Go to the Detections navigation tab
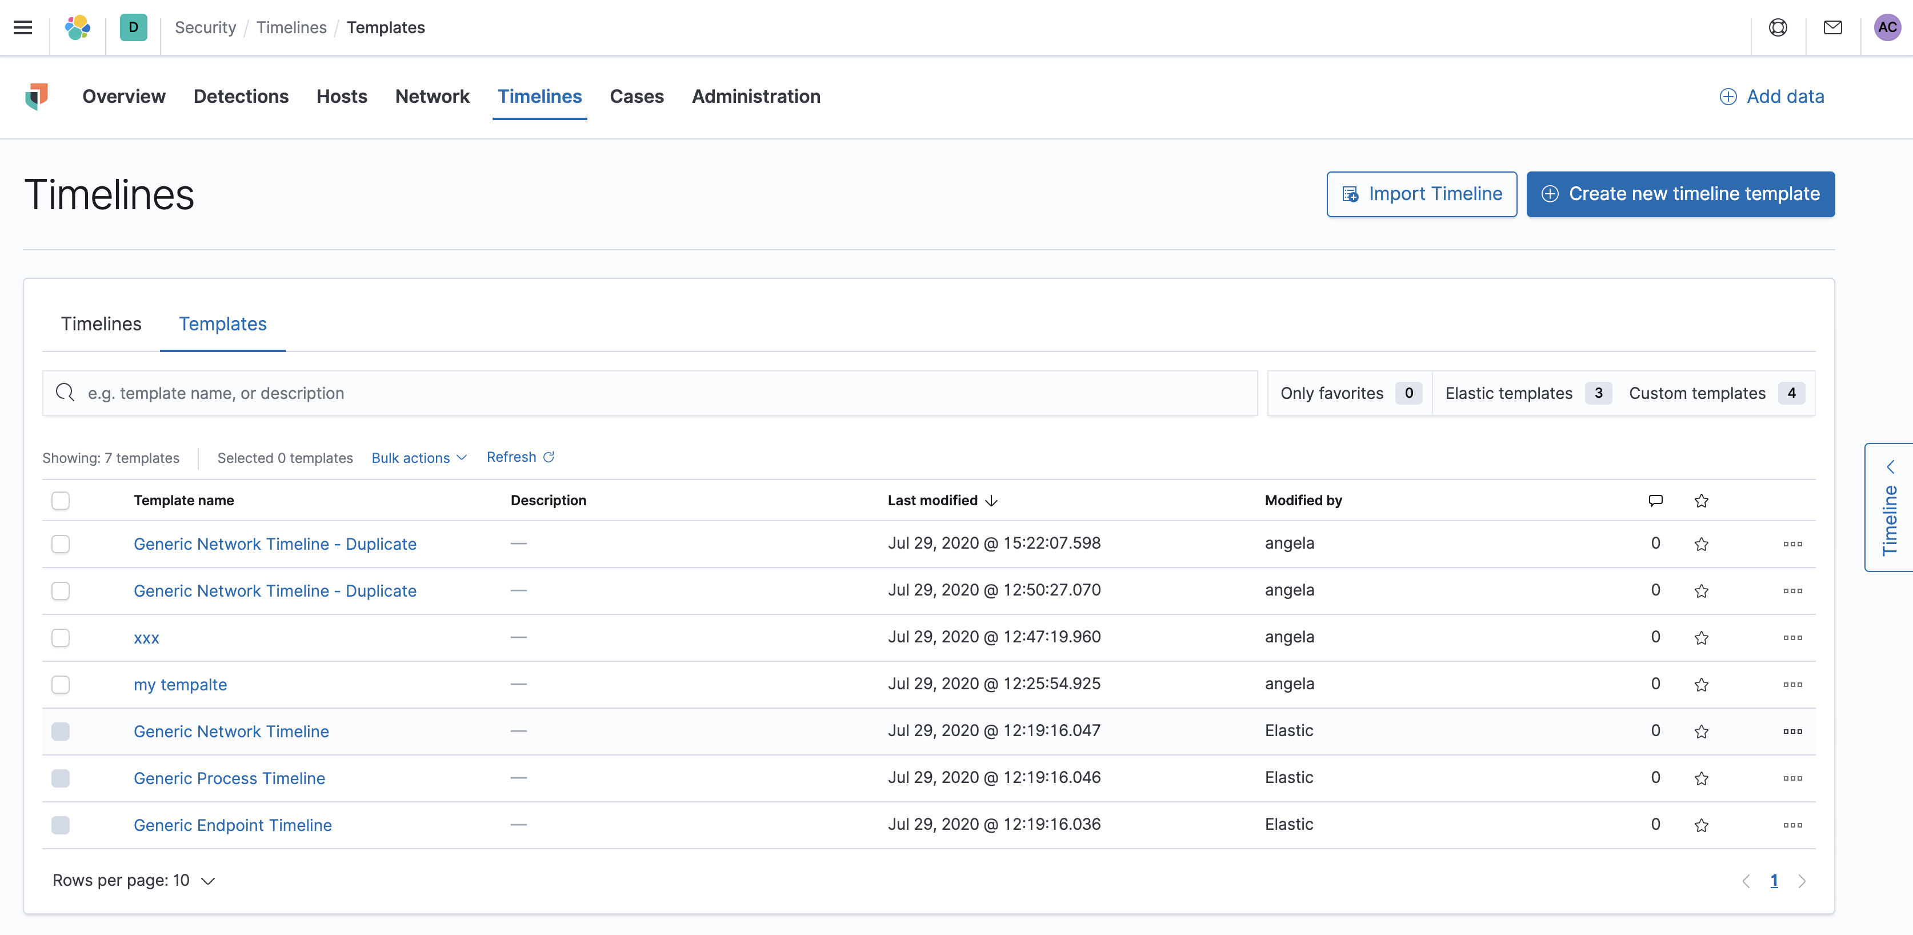The height and width of the screenshot is (935, 1913). tap(241, 97)
